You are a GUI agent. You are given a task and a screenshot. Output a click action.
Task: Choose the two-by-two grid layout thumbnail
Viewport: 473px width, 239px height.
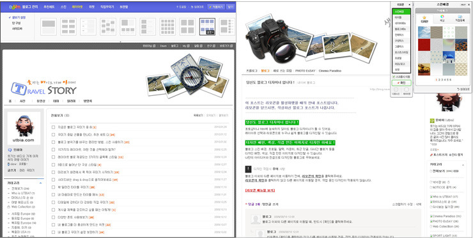[187, 27]
